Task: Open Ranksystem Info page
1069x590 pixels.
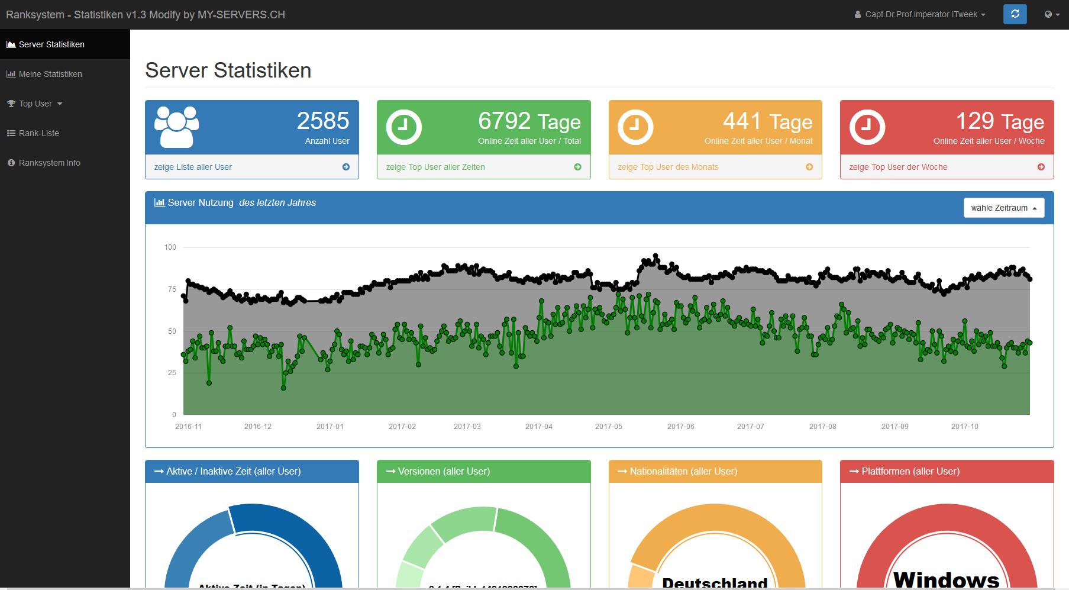Action: pyautogui.click(x=50, y=163)
